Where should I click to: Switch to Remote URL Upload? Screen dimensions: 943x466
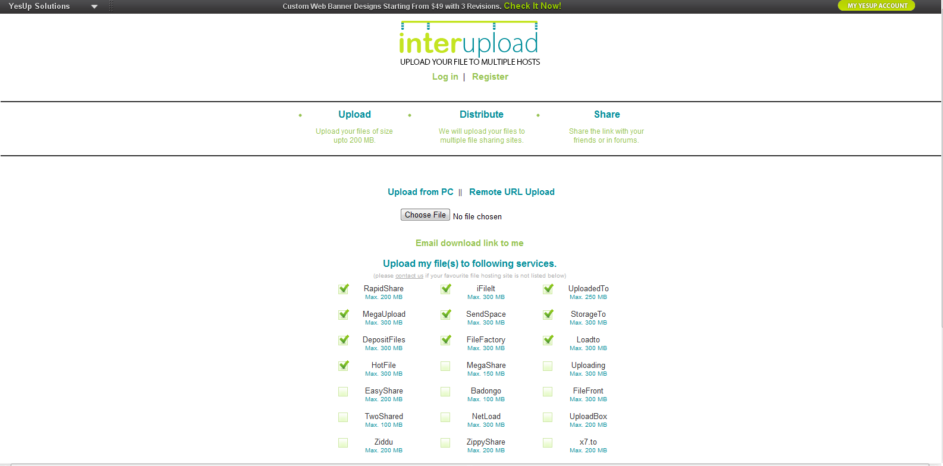pyautogui.click(x=512, y=192)
